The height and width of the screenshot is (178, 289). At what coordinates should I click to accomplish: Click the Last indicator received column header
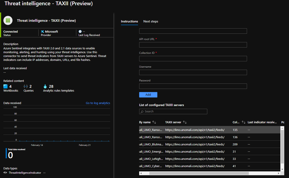(262, 122)
